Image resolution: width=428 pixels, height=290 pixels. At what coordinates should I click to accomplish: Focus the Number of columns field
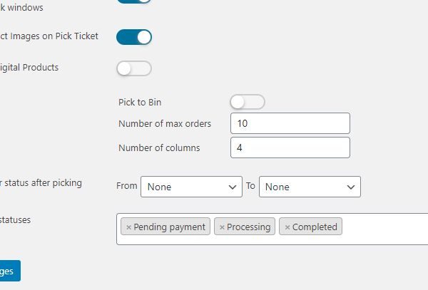tap(290, 147)
